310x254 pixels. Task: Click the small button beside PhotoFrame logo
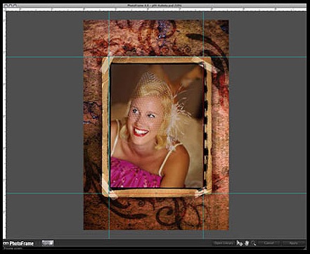(x=48, y=243)
